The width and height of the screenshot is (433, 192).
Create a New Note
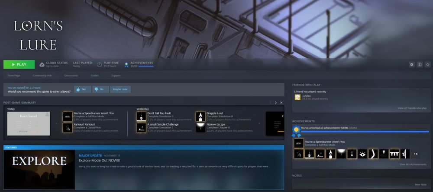pos(420,185)
